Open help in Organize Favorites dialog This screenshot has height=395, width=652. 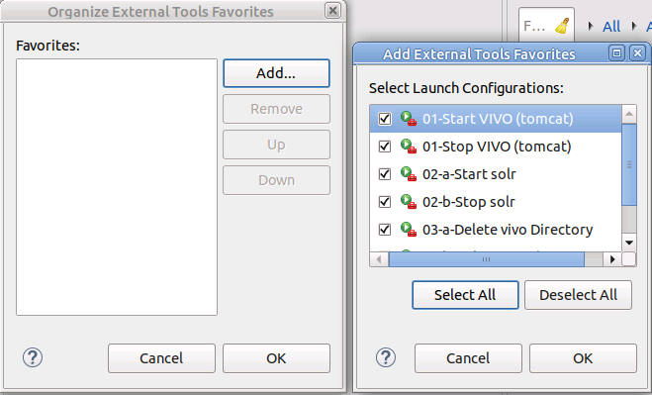tap(33, 357)
